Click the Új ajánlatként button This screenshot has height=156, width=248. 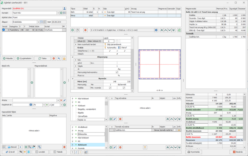pos(24,58)
